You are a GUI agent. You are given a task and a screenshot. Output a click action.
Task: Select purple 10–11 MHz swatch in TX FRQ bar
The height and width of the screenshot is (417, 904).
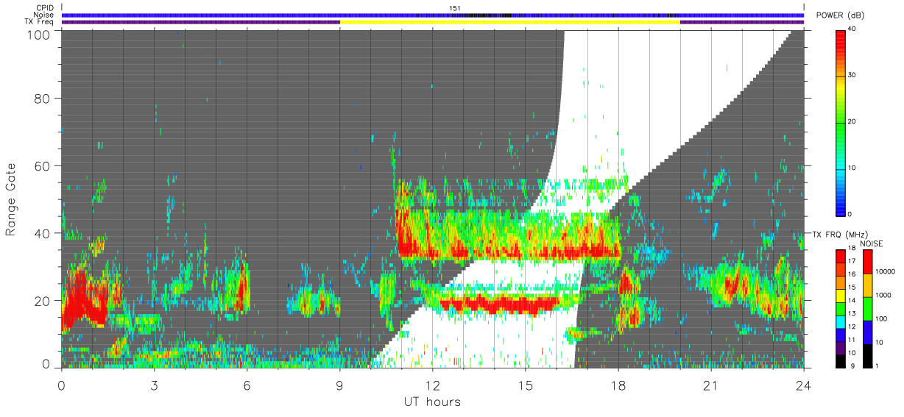coord(841,348)
